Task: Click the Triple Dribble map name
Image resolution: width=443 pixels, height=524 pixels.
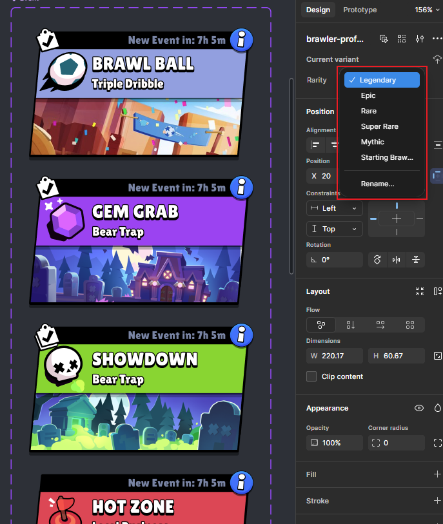Action: [x=128, y=84]
